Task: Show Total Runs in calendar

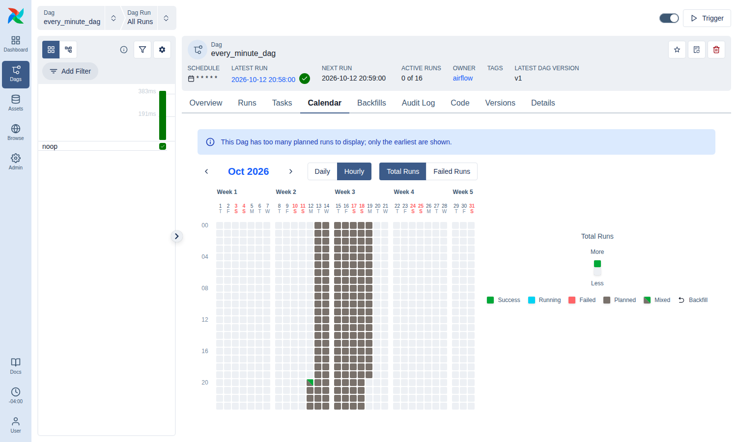Action: pyautogui.click(x=403, y=171)
